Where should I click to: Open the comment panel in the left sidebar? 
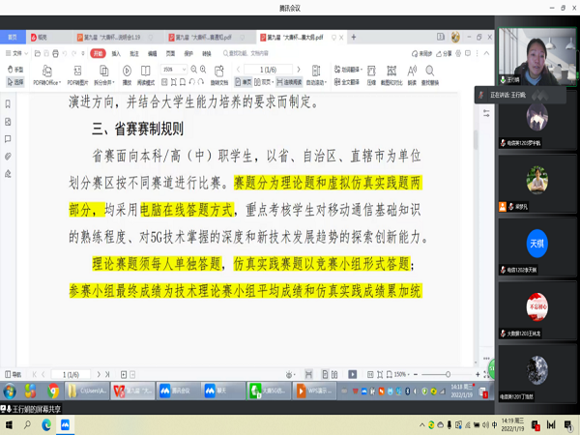click(8, 139)
